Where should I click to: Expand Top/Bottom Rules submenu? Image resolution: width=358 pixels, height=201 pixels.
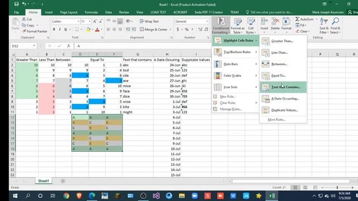coord(236,52)
